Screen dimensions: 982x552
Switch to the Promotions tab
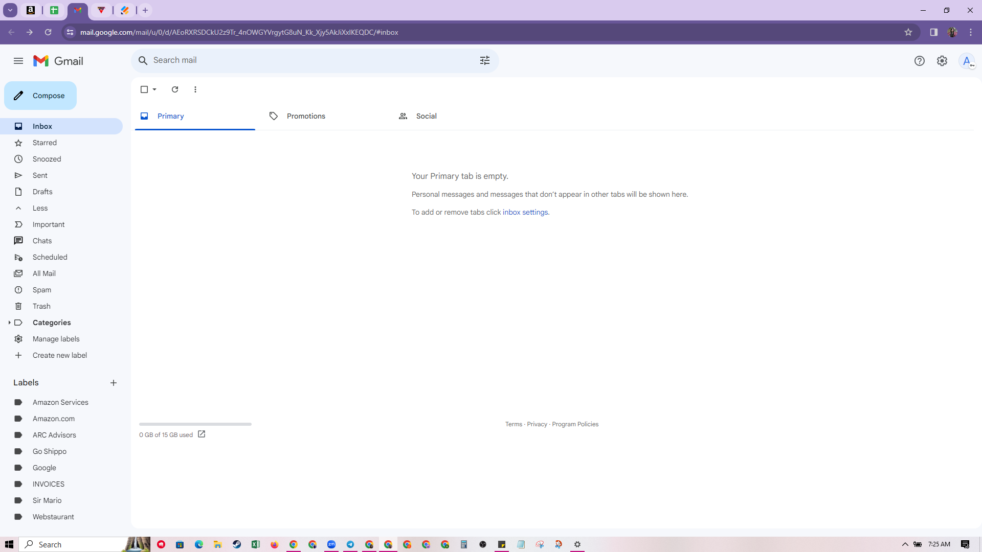(x=324, y=116)
